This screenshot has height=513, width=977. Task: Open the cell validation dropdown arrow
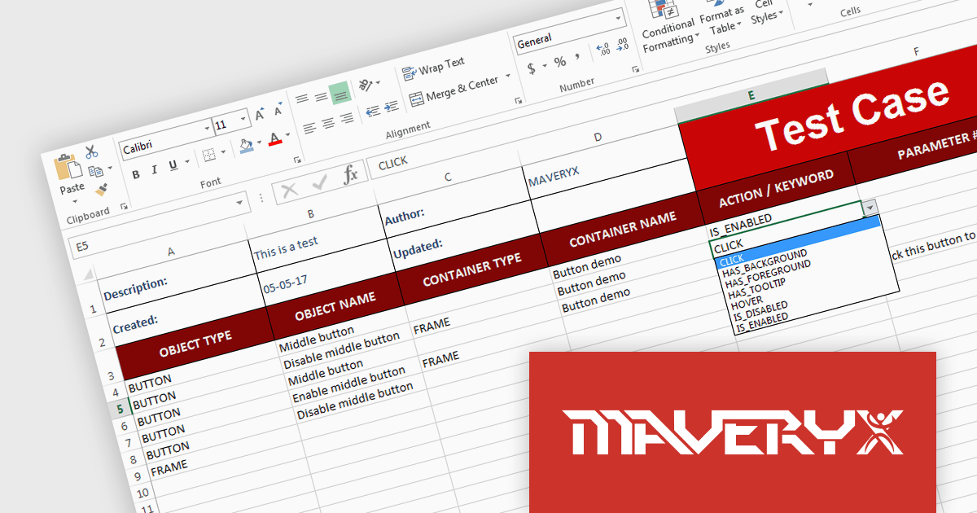[x=872, y=208]
